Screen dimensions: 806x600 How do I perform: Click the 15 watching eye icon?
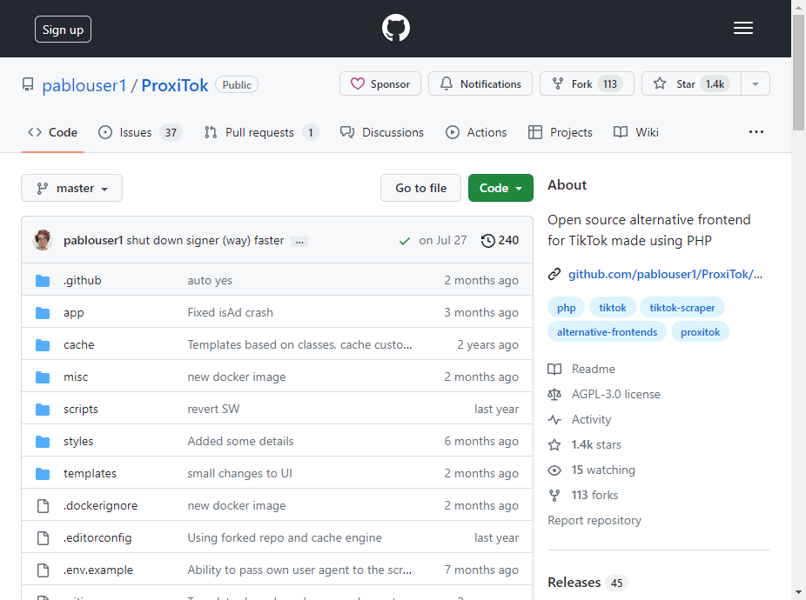(554, 470)
